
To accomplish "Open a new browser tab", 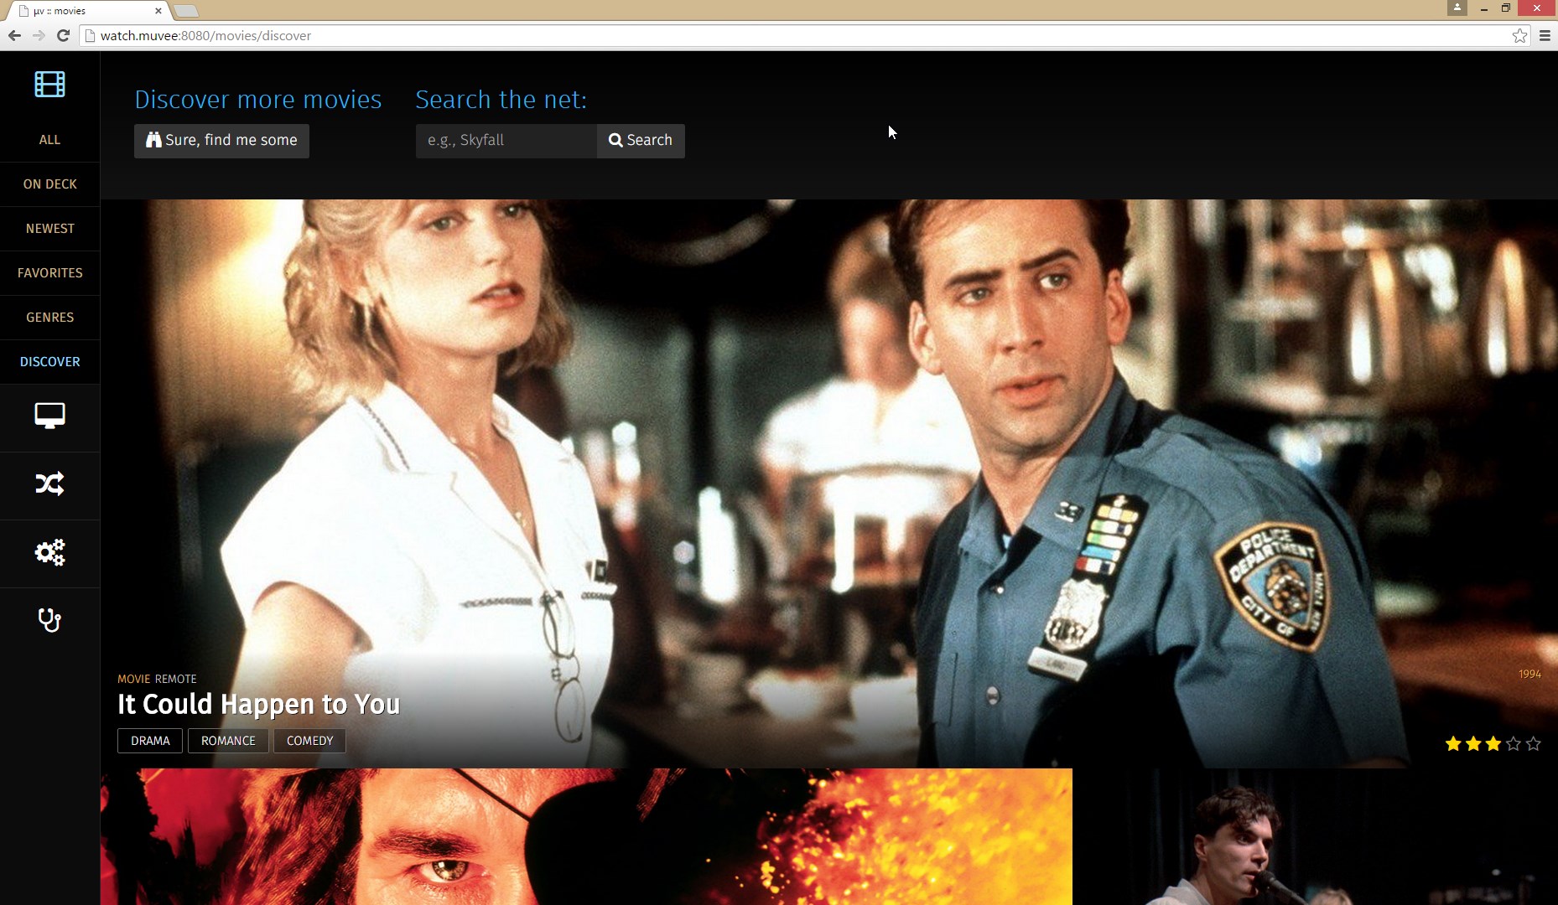I will pyautogui.click(x=186, y=11).
